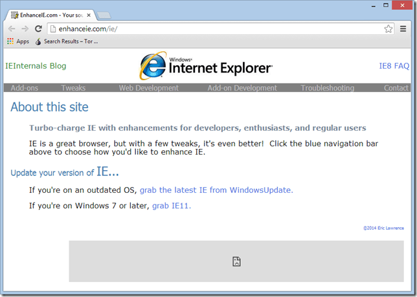417x297 pixels.
Task: Open the Chrome hamburger menu
Action: [403, 28]
